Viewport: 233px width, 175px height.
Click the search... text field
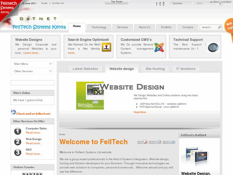[x=209, y=27]
